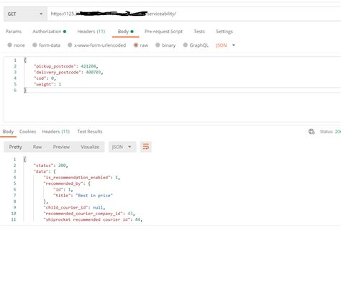The image size is (341, 300).
Task: Switch response view to Pretty
Action: click(15, 147)
